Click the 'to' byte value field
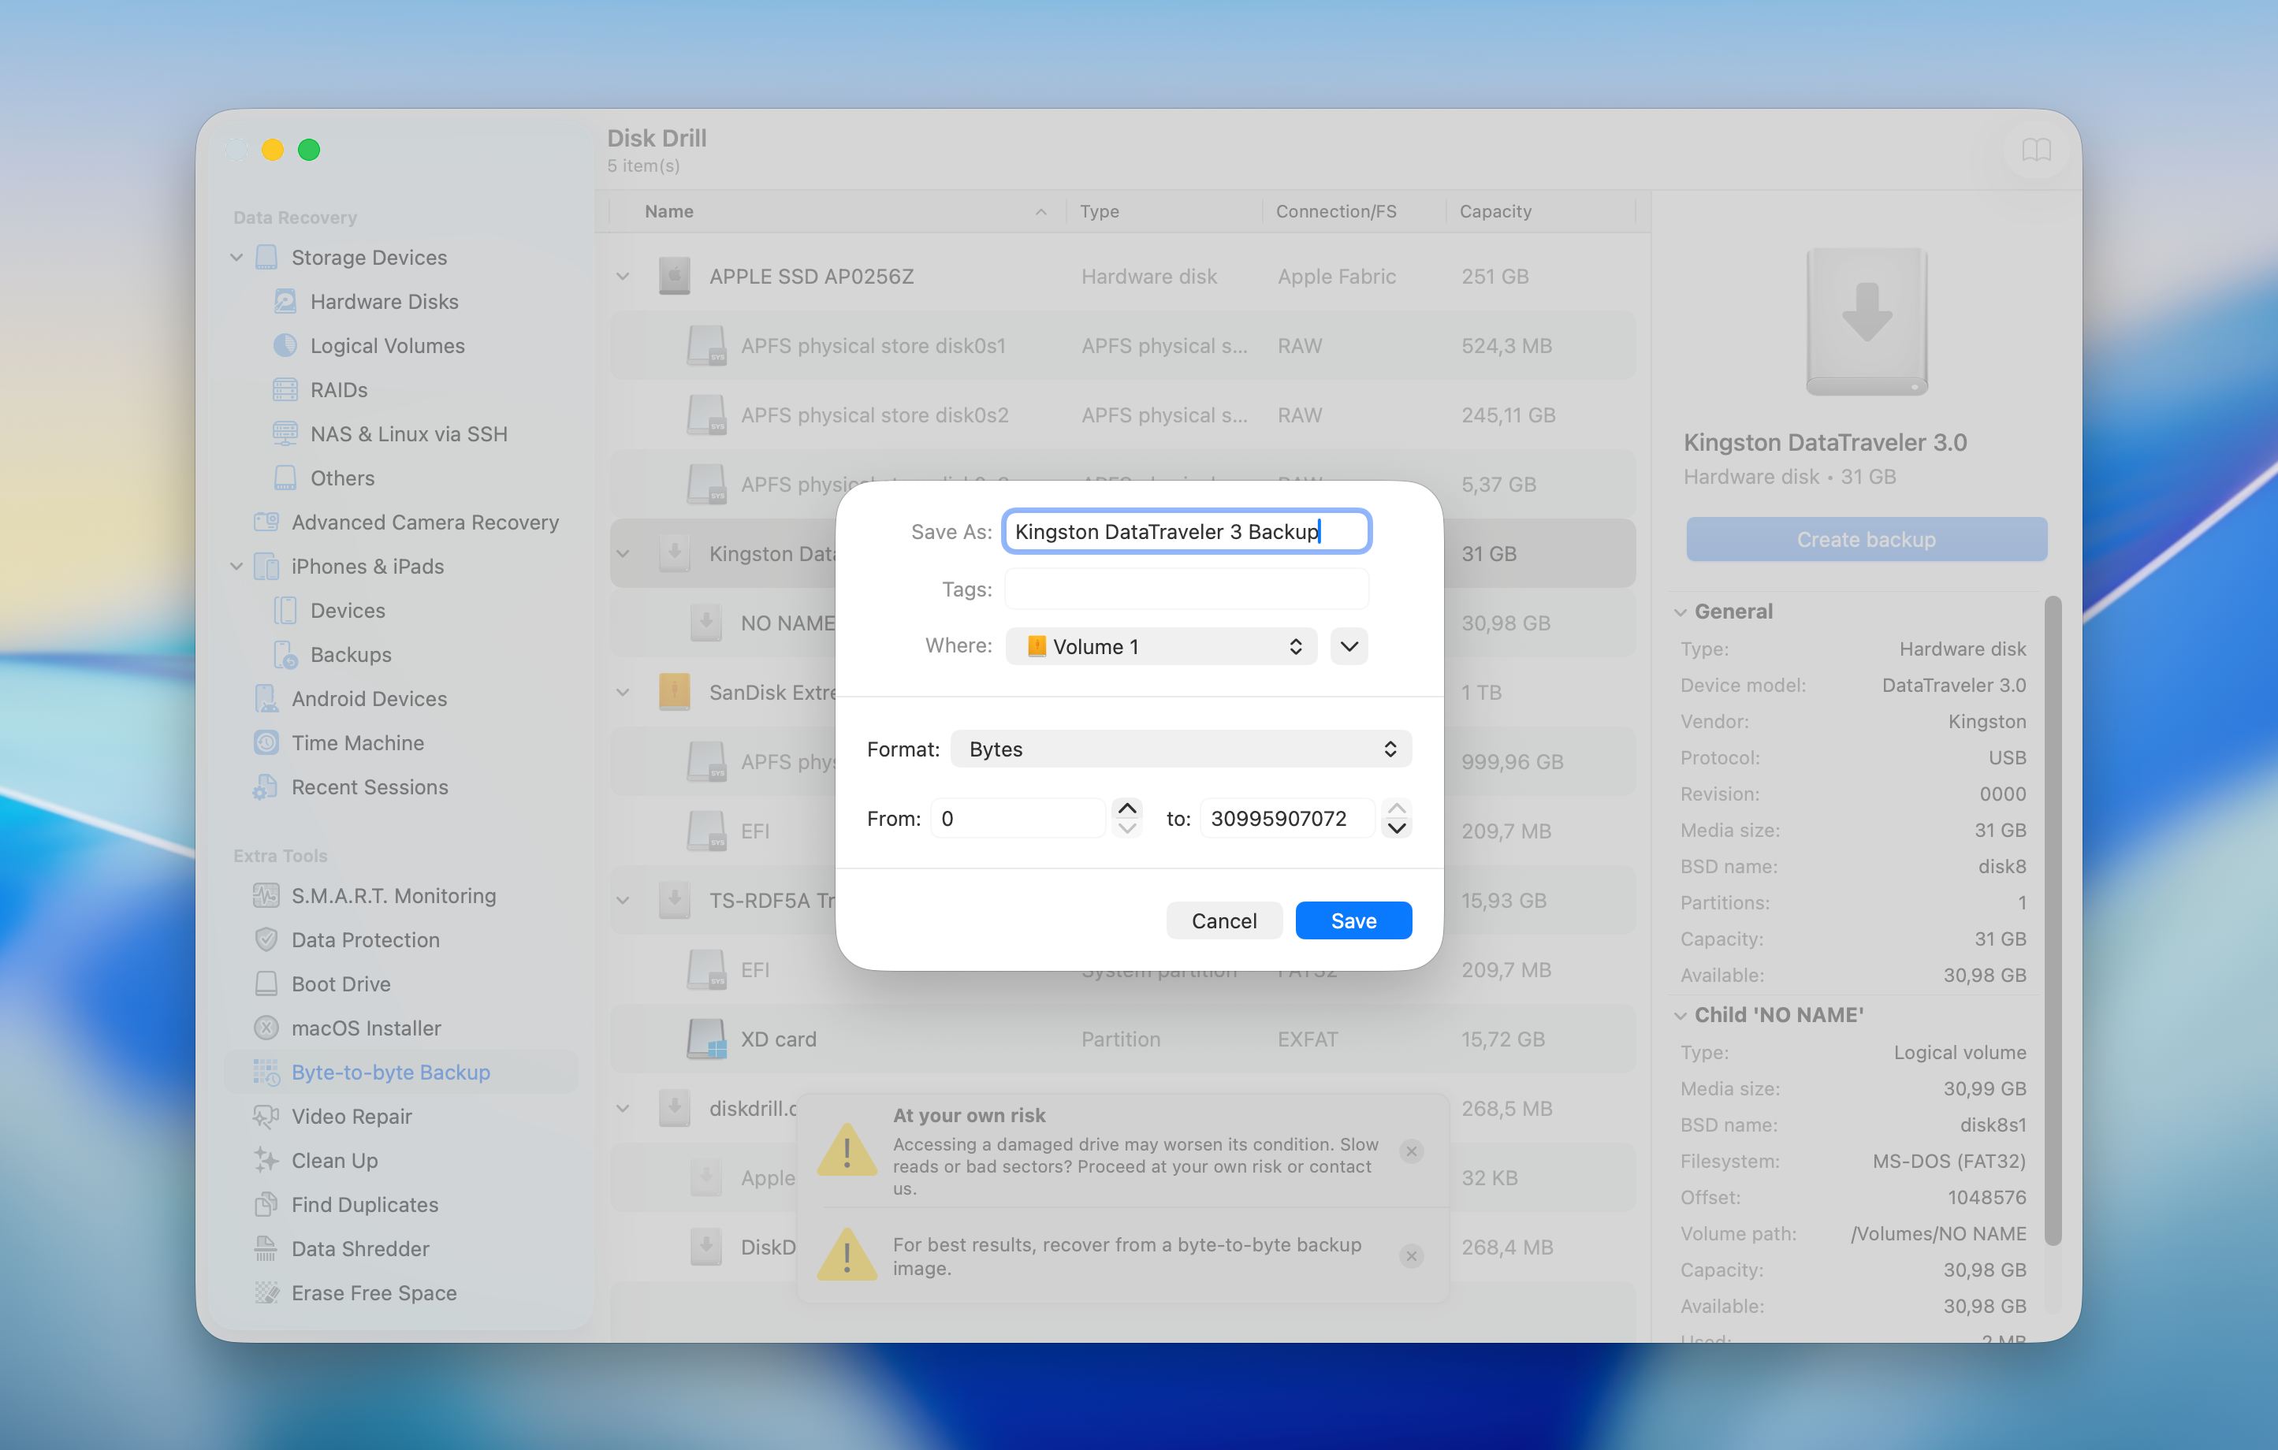The width and height of the screenshot is (2278, 1450). pos(1287,818)
